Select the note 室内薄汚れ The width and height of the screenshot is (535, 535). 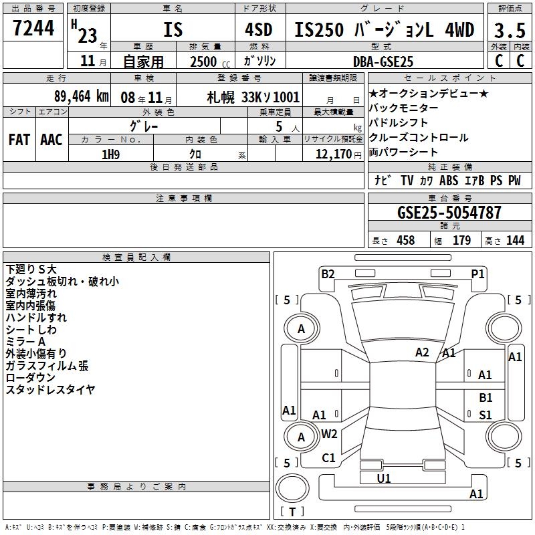click(31, 294)
